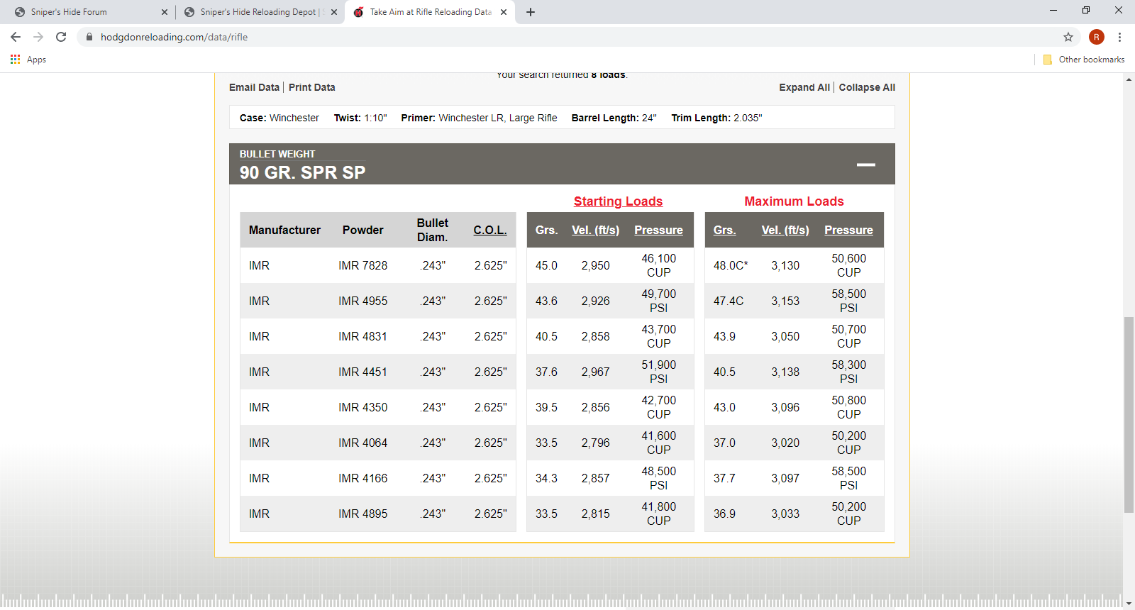Open the Chrome profile avatar menu
This screenshot has height=610, width=1135.
[1097, 37]
